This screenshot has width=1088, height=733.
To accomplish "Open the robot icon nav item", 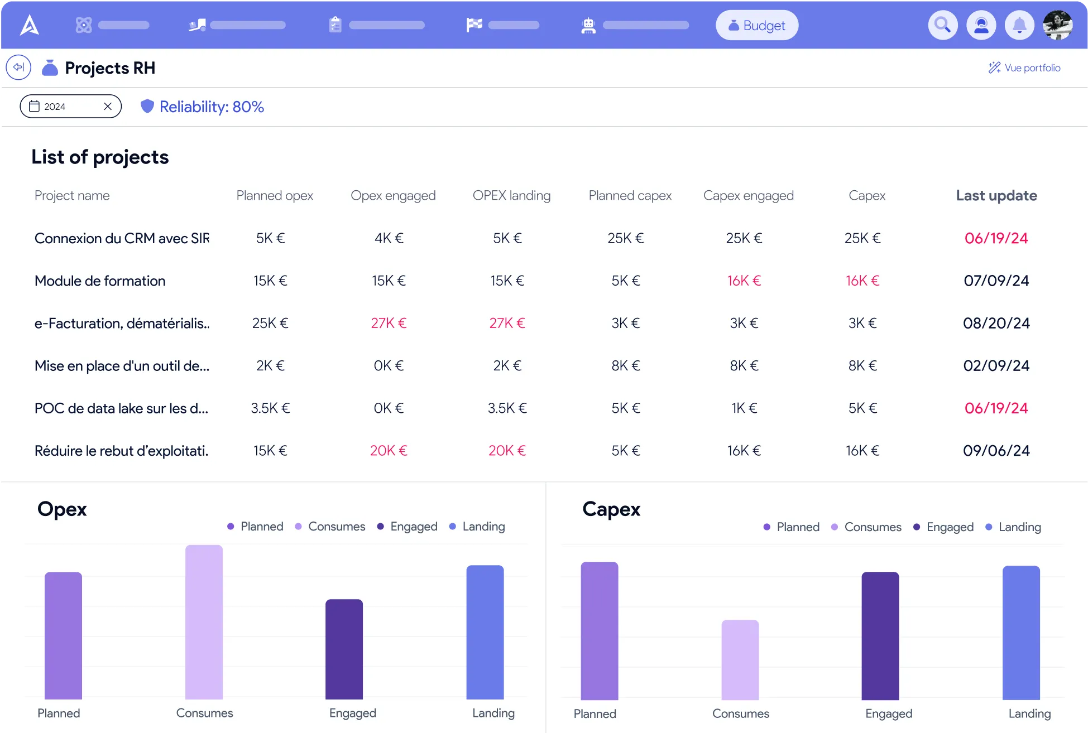I will [588, 25].
